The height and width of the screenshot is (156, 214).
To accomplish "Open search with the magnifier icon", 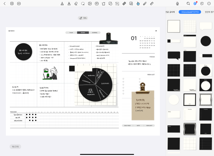I will coord(188,4).
